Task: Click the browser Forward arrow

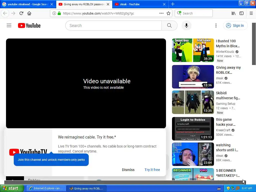Action: pyautogui.click(x=13, y=13)
